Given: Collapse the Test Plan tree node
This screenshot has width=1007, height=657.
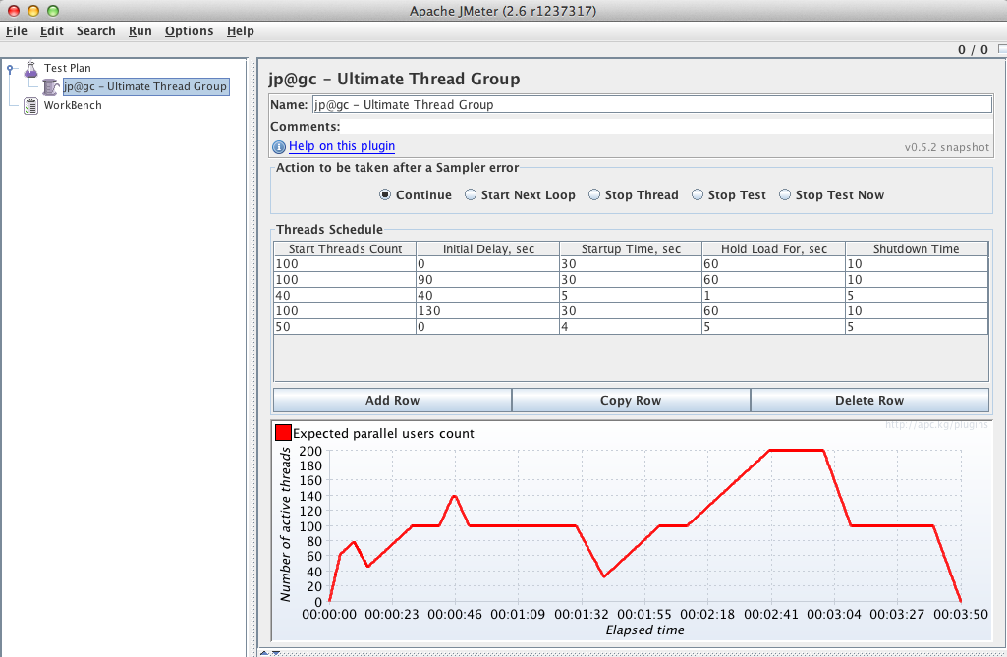Looking at the screenshot, I should tap(8, 68).
